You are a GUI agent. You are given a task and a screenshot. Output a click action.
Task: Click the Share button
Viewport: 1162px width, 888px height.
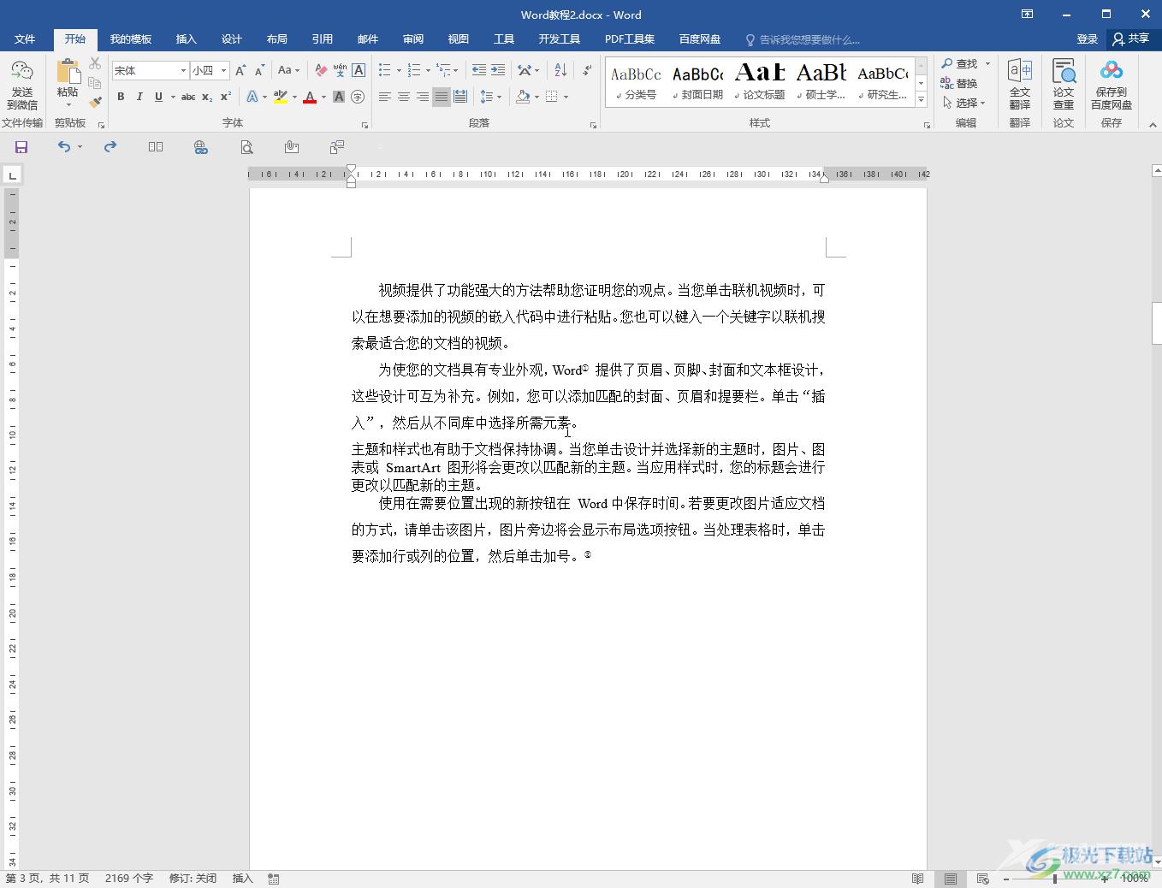1131,38
